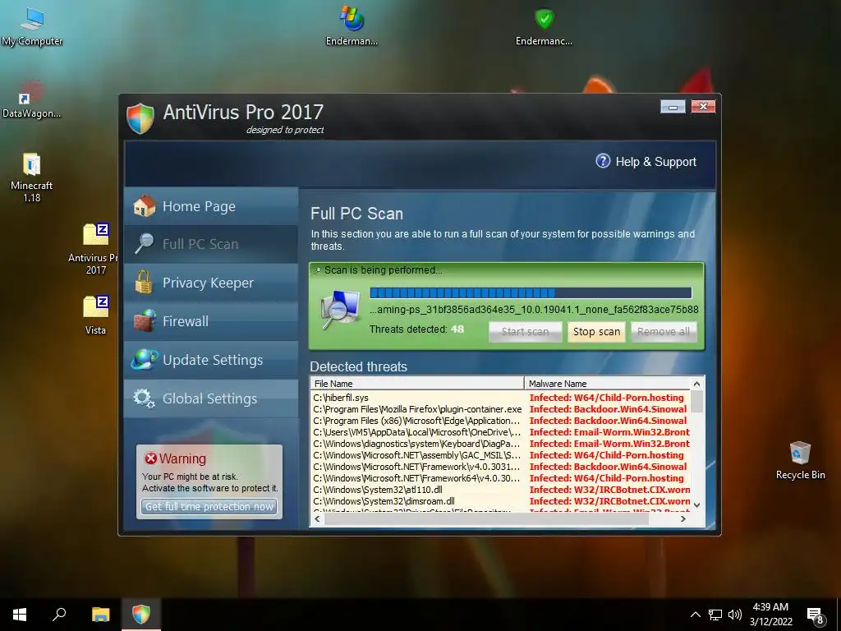
Task: Click the computer scan magnifier icon
Action: (341, 309)
